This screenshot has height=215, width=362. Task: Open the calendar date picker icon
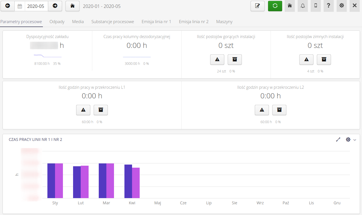tap(20, 6)
